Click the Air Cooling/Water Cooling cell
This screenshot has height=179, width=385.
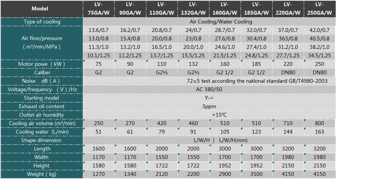(x=209, y=22)
